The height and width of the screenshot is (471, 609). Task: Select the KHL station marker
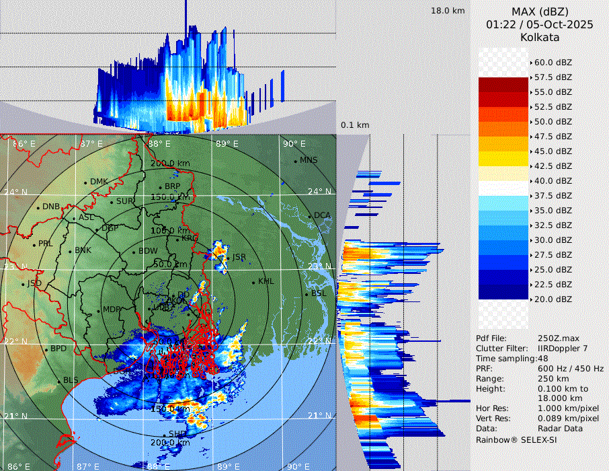tap(253, 282)
